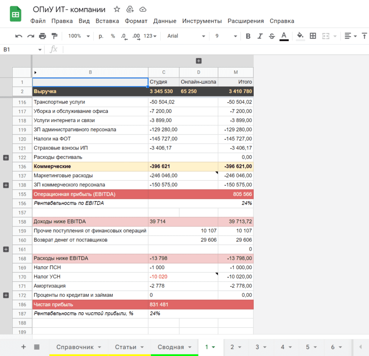
Task: Open the borders tool icon
Action: (313, 36)
